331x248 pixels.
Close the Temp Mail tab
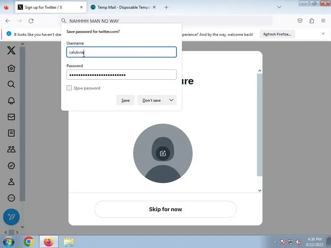[154, 7]
